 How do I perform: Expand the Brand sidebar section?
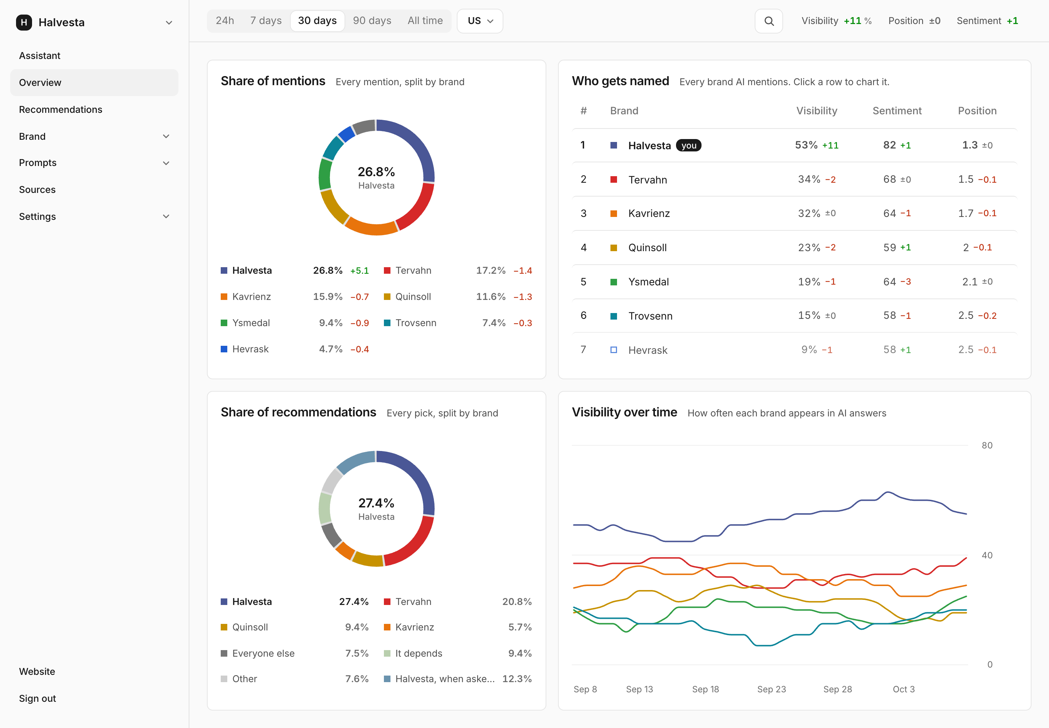94,136
